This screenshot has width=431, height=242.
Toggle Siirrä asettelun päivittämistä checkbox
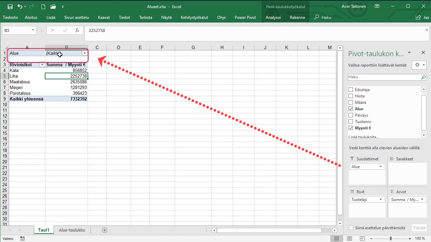pyautogui.click(x=351, y=228)
